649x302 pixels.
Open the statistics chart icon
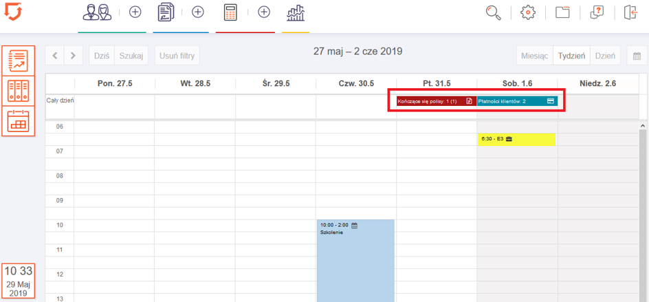(296, 12)
